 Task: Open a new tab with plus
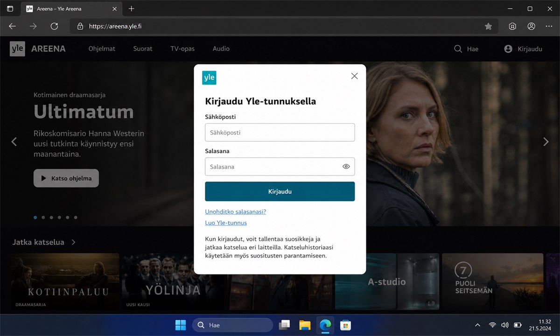131,8
